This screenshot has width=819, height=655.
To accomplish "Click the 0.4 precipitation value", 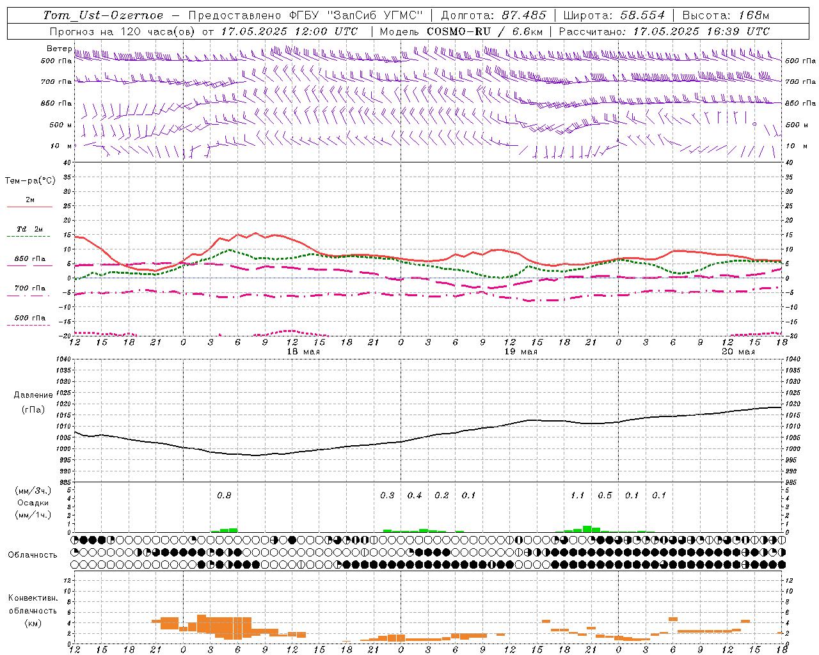I will pos(415,495).
